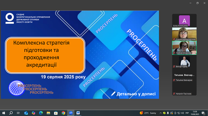Show hidden system tray icons
The width and height of the screenshot is (208, 116).
tap(160, 113)
